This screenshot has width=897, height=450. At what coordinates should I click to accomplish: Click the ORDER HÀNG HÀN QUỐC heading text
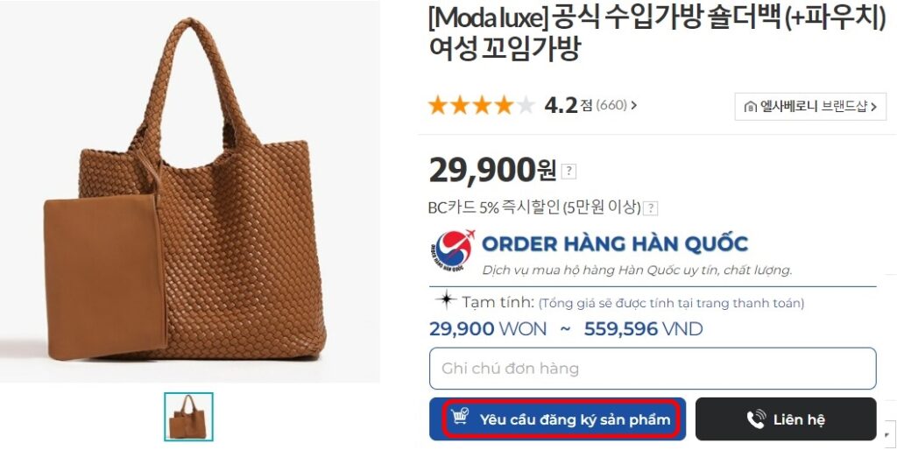(615, 243)
